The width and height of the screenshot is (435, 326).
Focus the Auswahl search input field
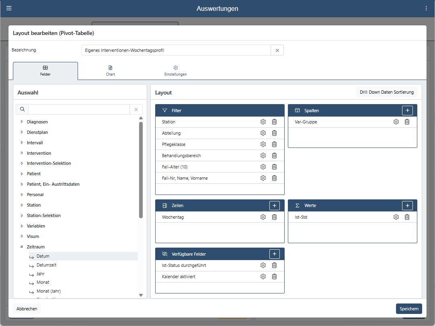[79, 109]
